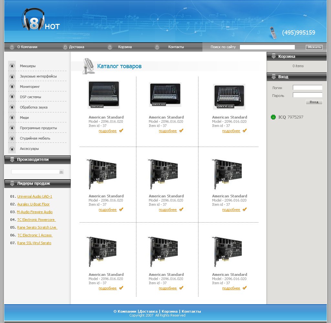Viewport: 331px width, 323px height.
Task: Click the arrow icon beside Миди
Action: (12, 118)
